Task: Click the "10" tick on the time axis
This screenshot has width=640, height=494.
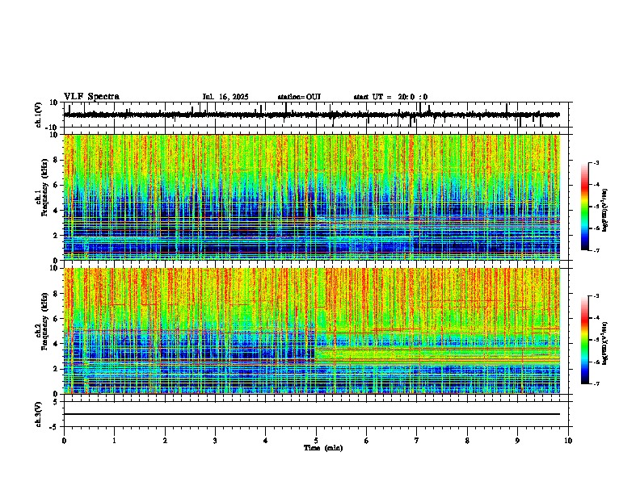Action: (x=568, y=441)
